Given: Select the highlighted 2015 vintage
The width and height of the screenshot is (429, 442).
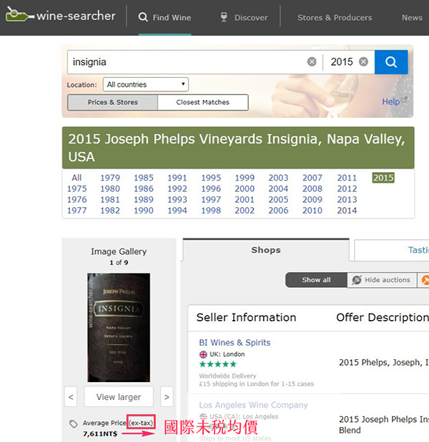Looking at the screenshot, I should point(383,178).
